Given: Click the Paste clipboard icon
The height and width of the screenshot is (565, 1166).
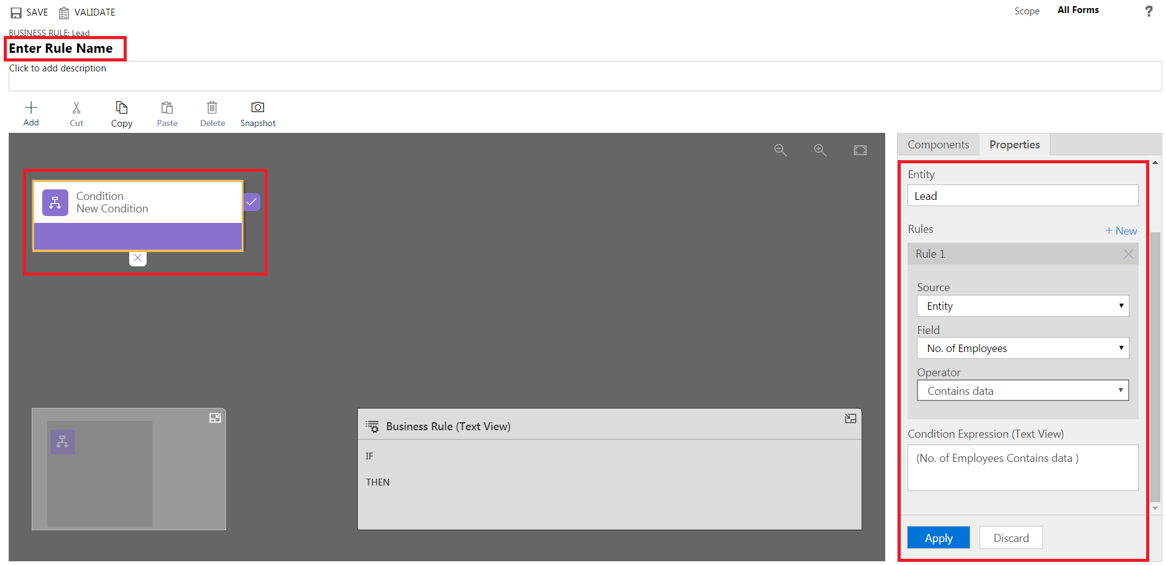Looking at the screenshot, I should (167, 108).
